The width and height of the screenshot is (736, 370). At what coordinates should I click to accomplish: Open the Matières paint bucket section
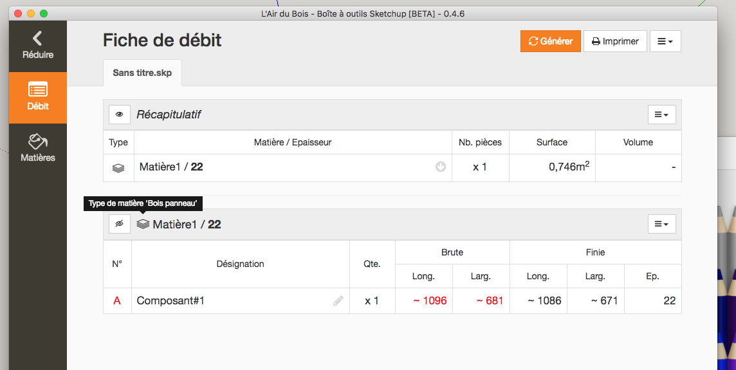[x=37, y=149]
